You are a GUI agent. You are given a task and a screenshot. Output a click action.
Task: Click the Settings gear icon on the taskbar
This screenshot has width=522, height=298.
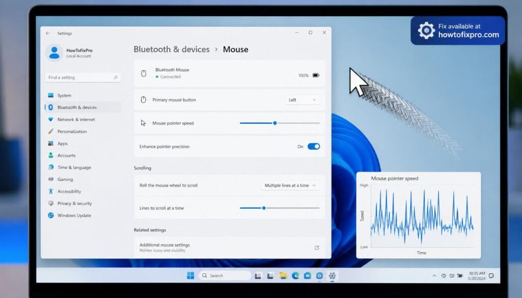pos(332,276)
